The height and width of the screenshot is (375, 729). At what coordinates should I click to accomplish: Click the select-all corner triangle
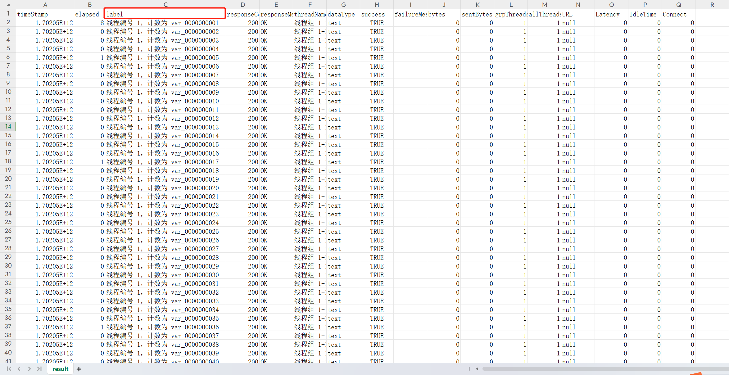pyautogui.click(x=8, y=5)
